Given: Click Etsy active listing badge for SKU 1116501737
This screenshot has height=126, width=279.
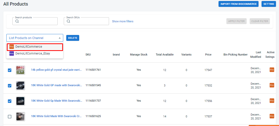Looking at the screenshot, I should (272, 101).
